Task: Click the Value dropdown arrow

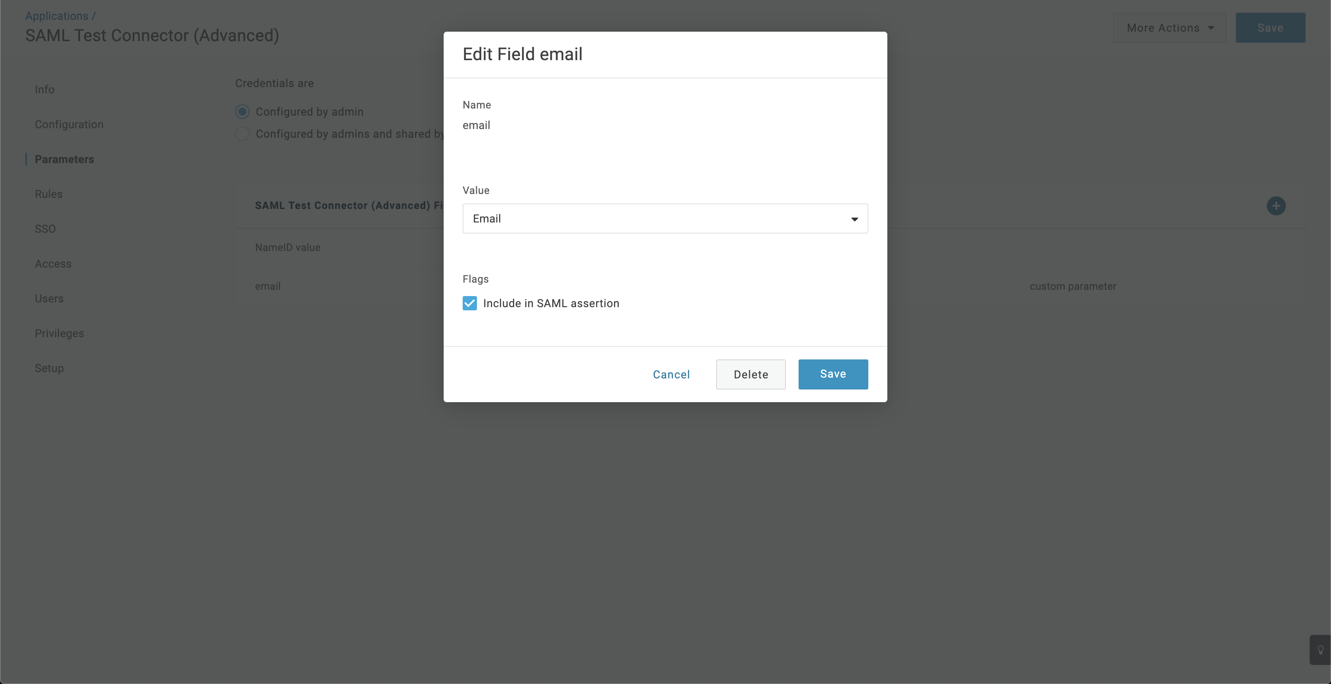Action: (x=854, y=219)
